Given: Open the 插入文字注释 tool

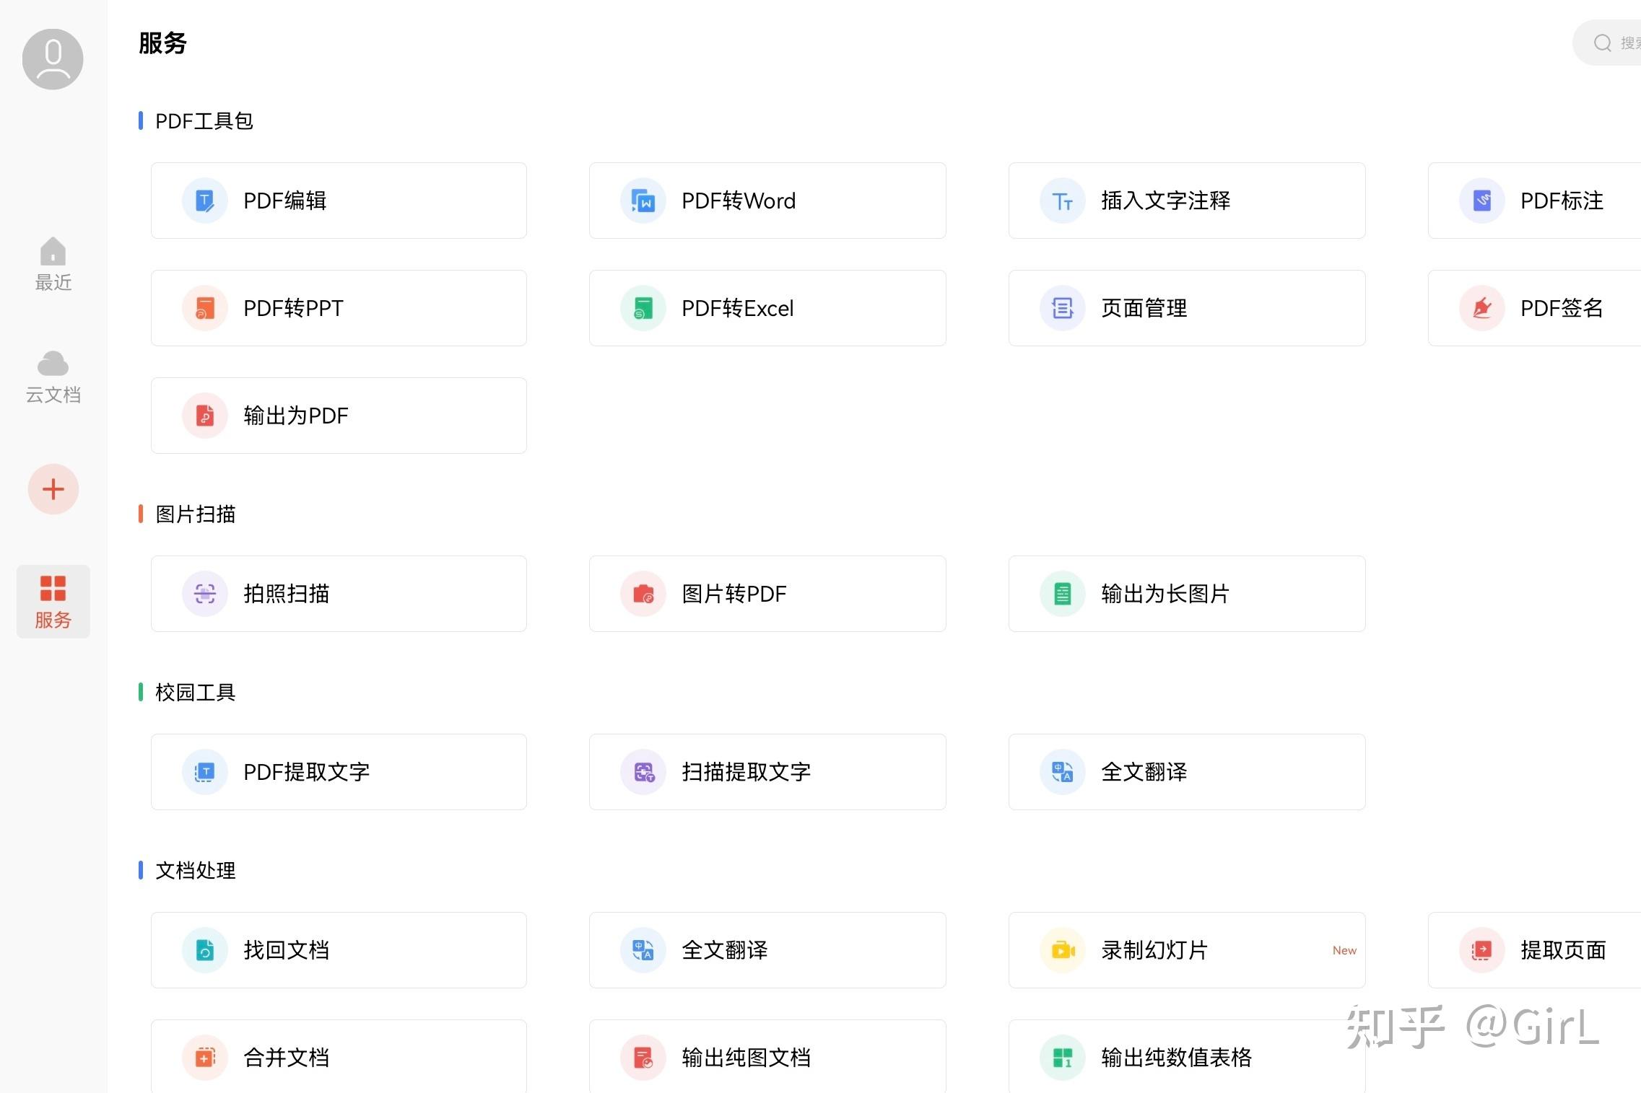Looking at the screenshot, I should tap(1185, 200).
